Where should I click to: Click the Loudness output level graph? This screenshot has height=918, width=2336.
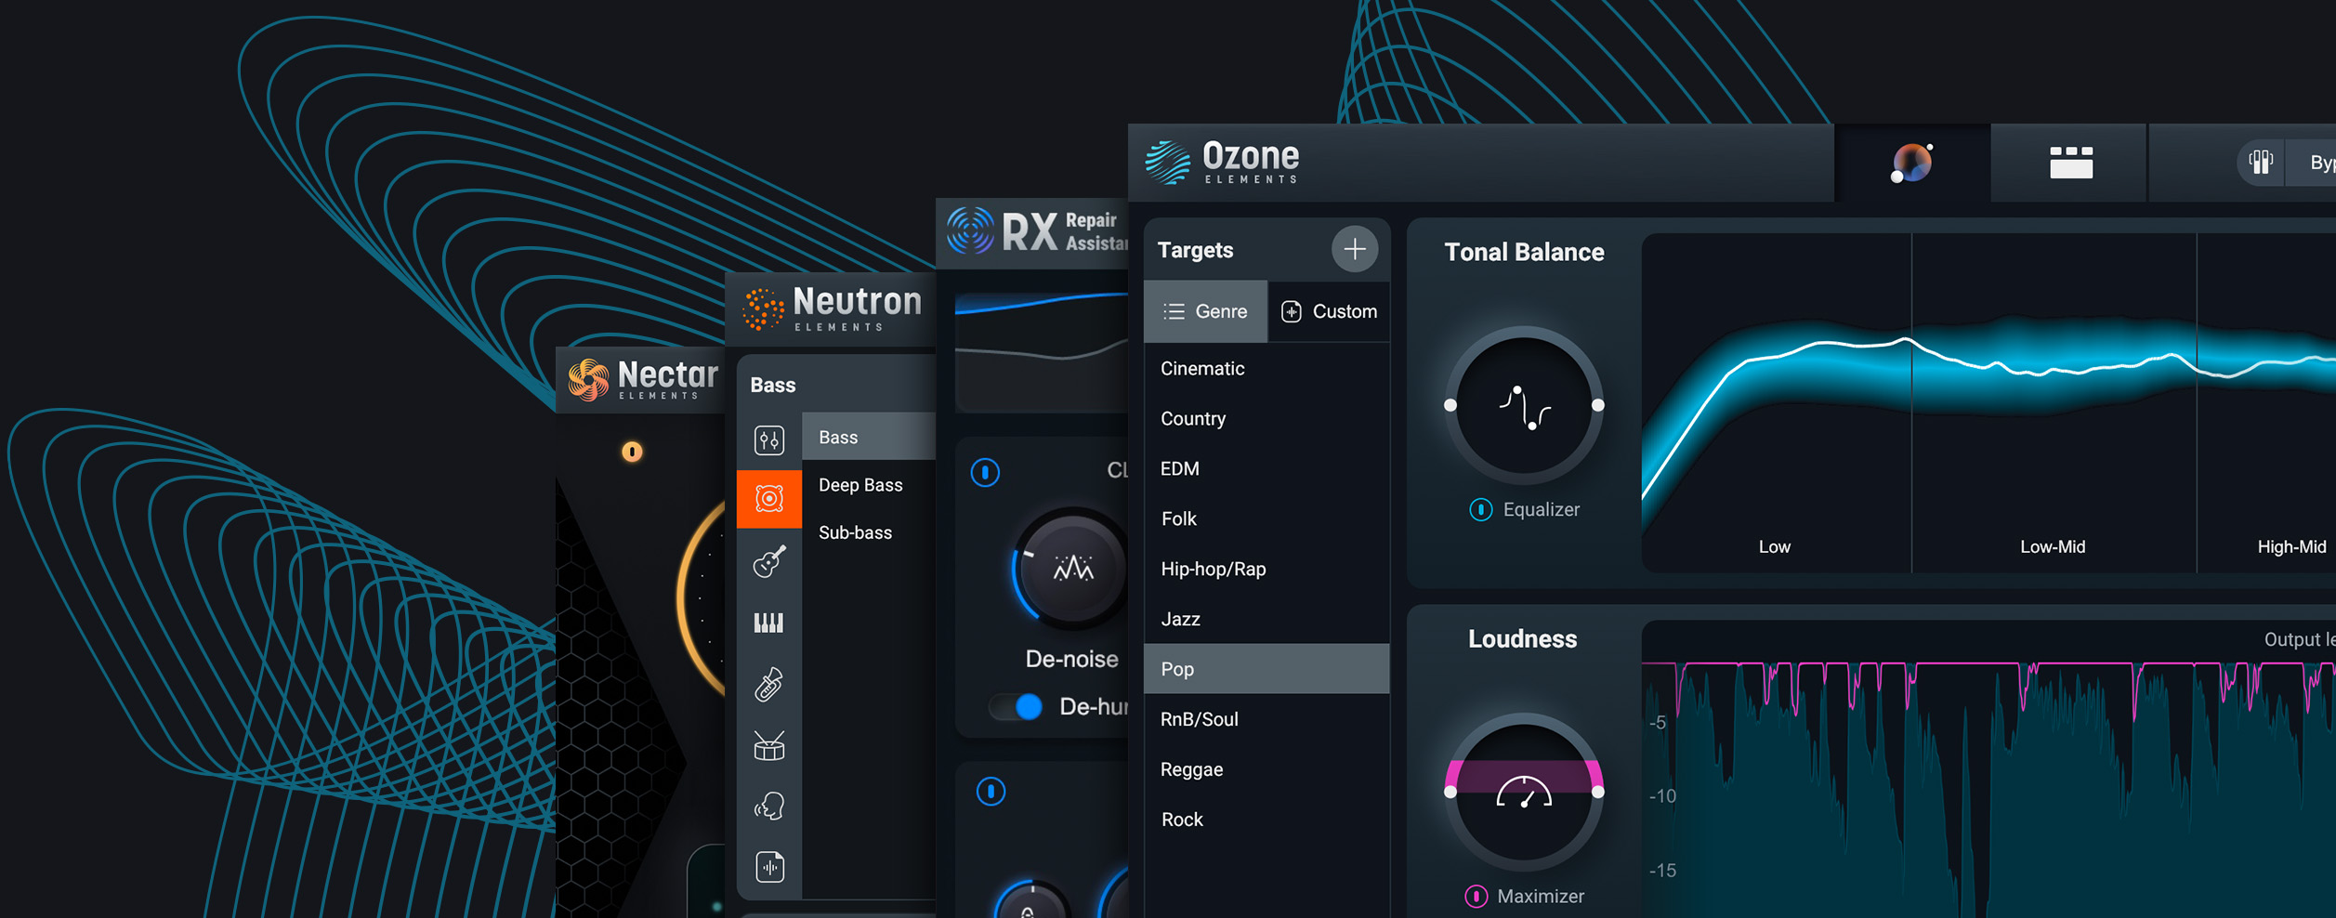coord(1988,769)
